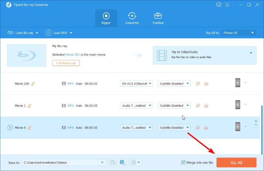
Task: Click the Rip All button
Action: 236,162
